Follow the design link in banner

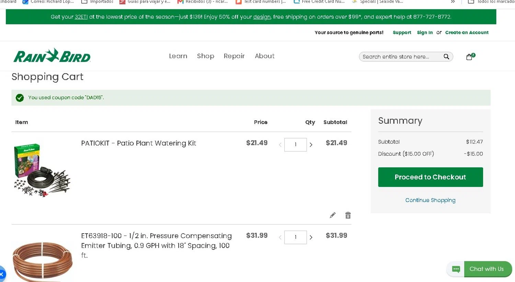pyautogui.click(x=262, y=17)
